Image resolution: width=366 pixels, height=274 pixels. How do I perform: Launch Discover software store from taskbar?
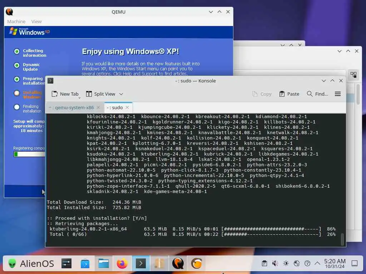coord(85,264)
